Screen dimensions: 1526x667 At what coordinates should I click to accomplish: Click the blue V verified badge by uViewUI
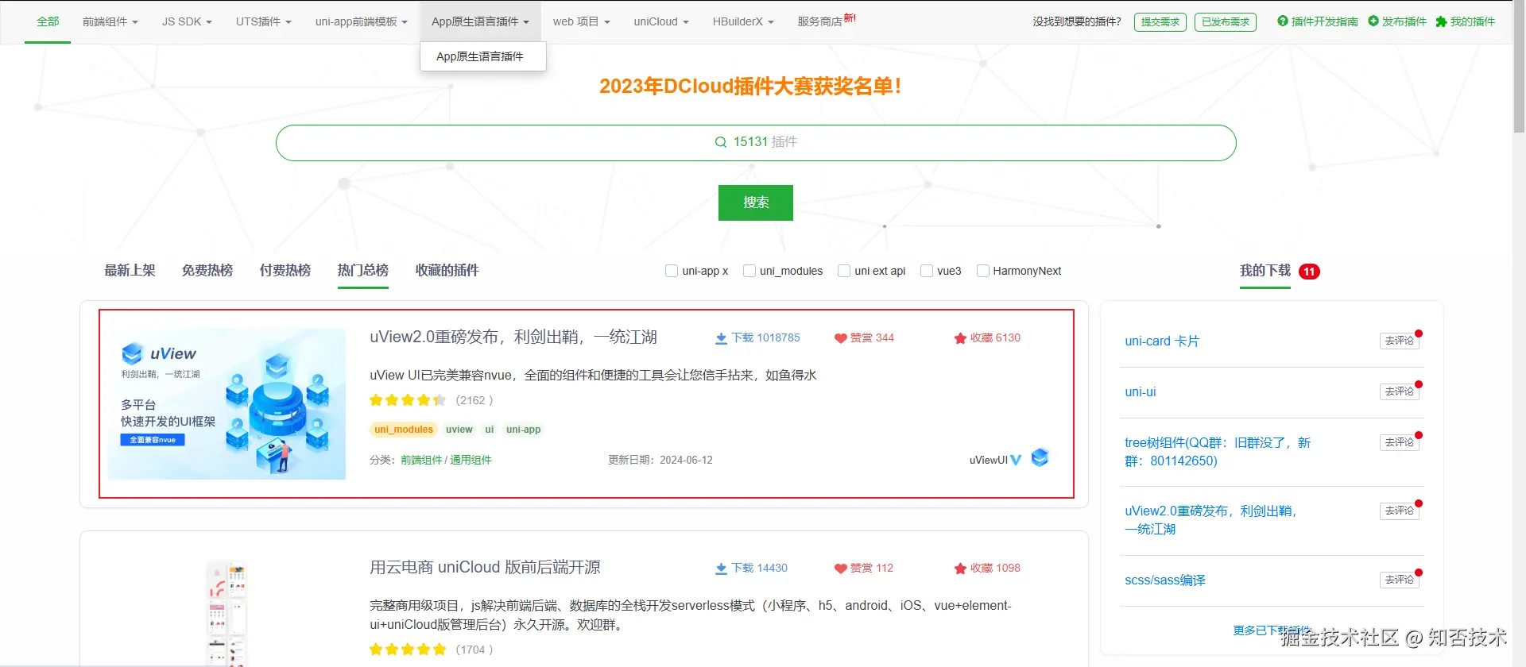coord(1016,461)
